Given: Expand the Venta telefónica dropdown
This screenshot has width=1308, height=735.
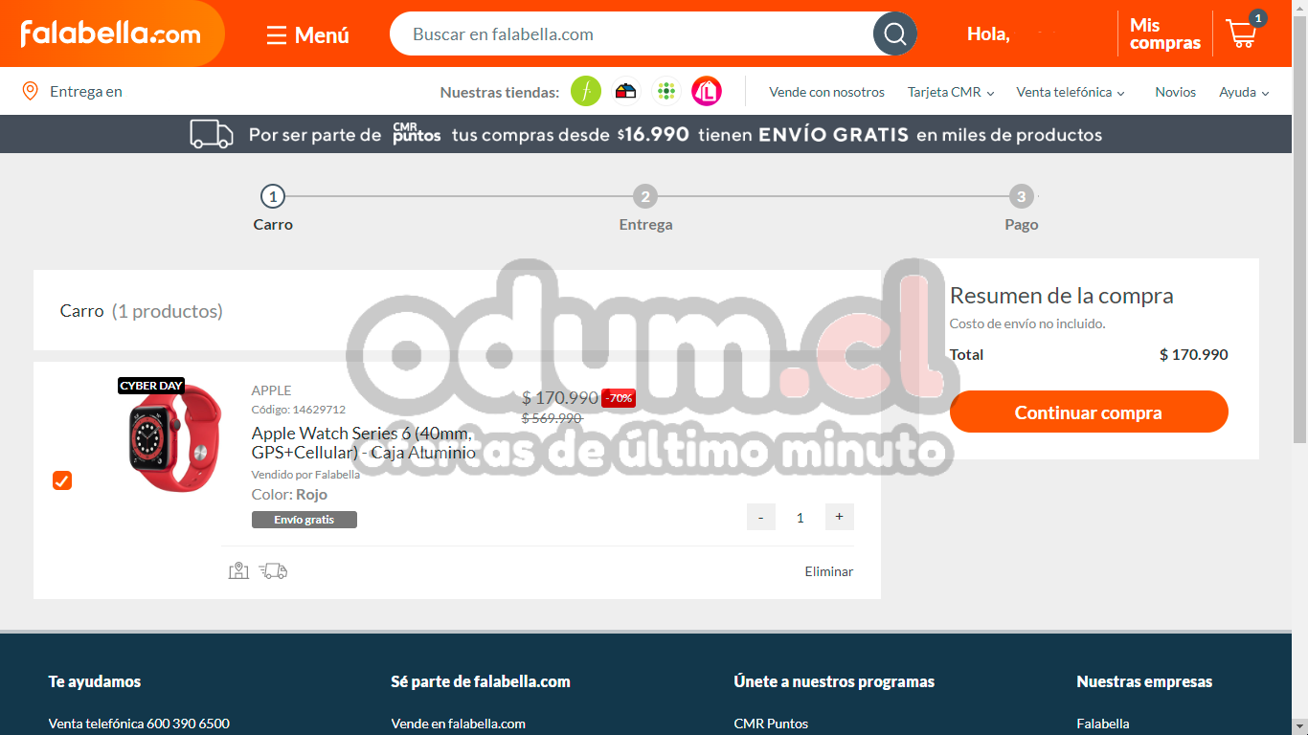Looking at the screenshot, I should click(1070, 93).
